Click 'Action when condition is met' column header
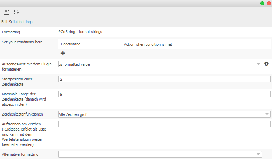The height and width of the screenshot is (168, 272). (x=148, y=44)
